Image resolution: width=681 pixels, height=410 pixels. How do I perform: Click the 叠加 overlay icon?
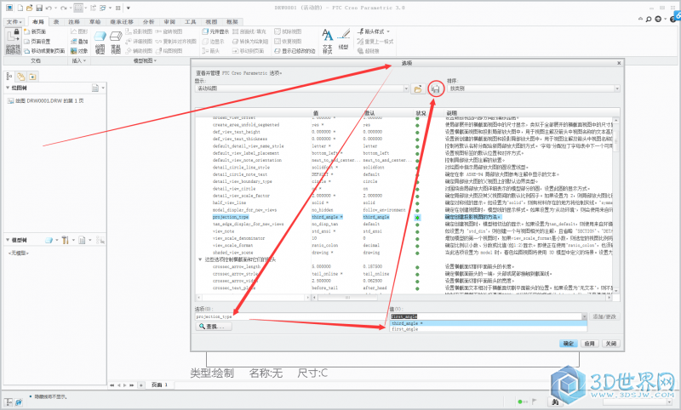click(x=74, y=41)
